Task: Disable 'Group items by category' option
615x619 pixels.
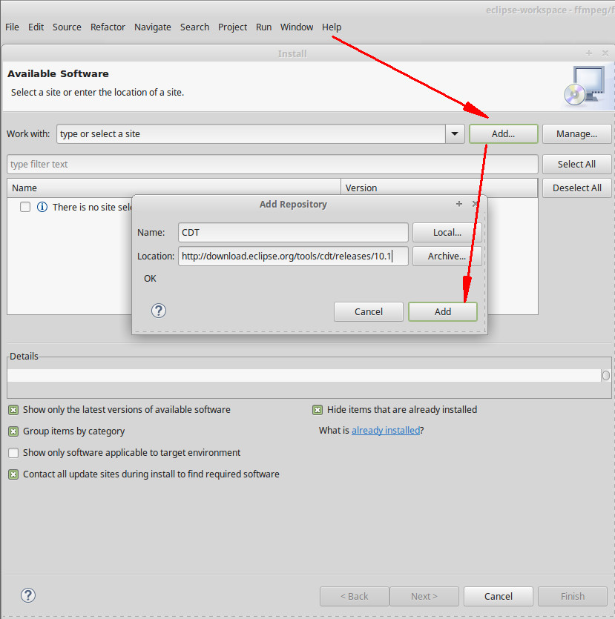Action: pyautogui.click(x=13, y=431)
